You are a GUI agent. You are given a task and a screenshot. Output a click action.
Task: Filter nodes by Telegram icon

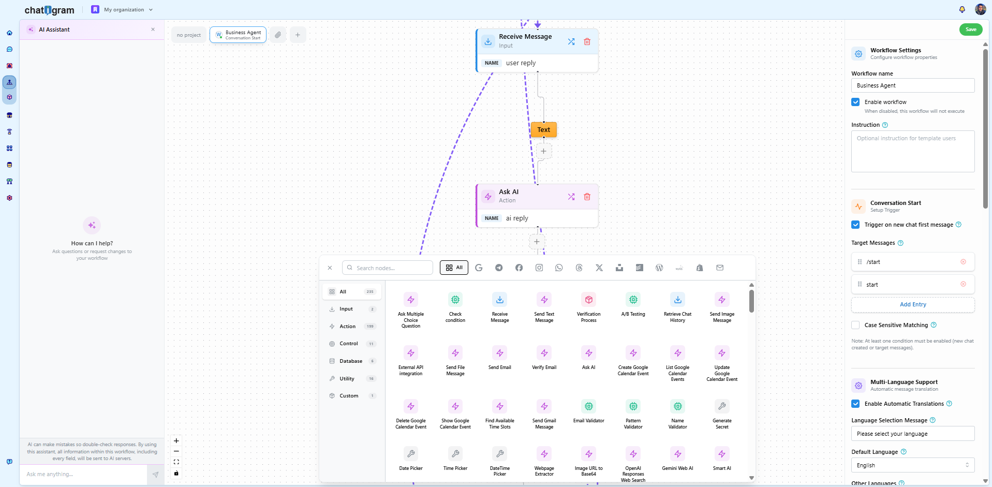tap(499, 268)
